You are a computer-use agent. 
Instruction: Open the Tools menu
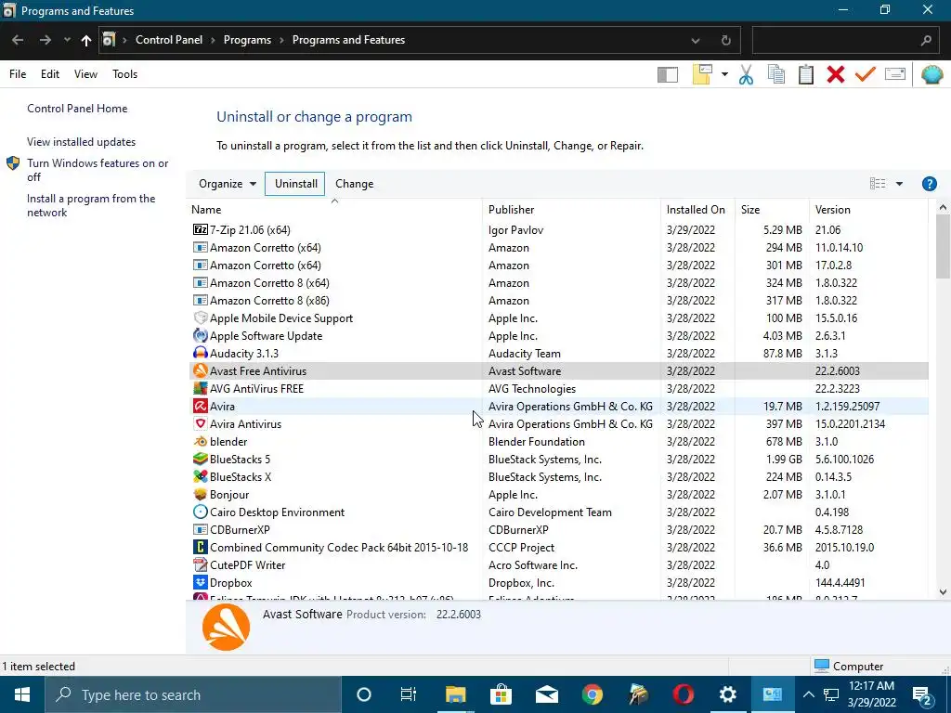(125, 74)
